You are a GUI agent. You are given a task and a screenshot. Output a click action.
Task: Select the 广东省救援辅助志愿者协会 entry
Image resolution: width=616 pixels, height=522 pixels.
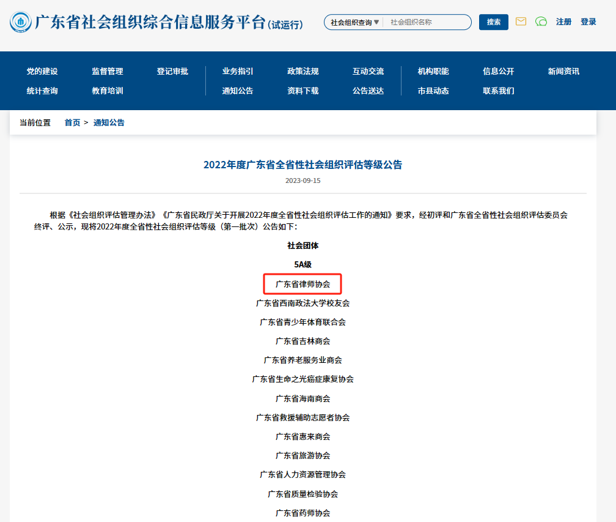click(303, 417)
